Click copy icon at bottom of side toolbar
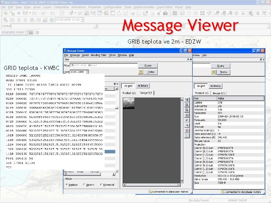The height and width of the screenshot is (203, 271). (187, 136)
